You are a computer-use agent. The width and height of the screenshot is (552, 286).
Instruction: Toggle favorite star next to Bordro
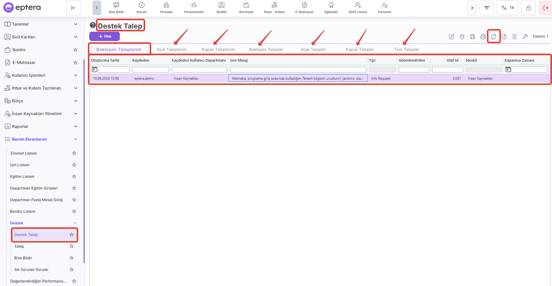[x=75, y=50]
